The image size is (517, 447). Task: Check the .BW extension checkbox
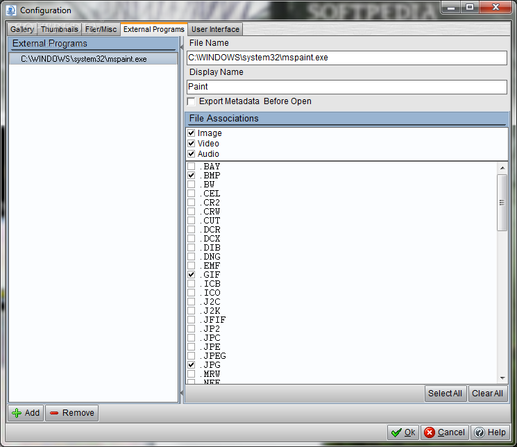[192, 184]
